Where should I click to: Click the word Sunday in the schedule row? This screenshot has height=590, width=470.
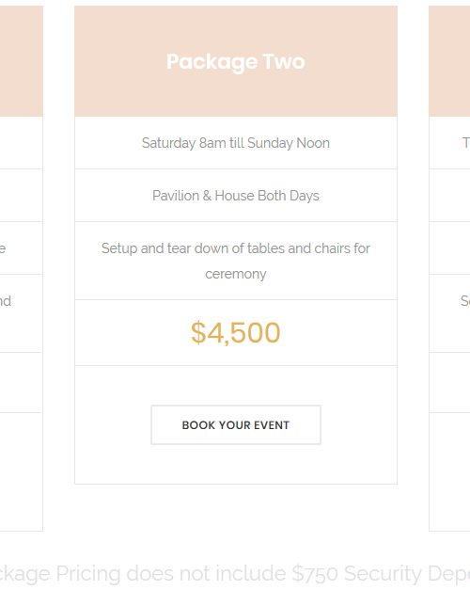point(270,143)
